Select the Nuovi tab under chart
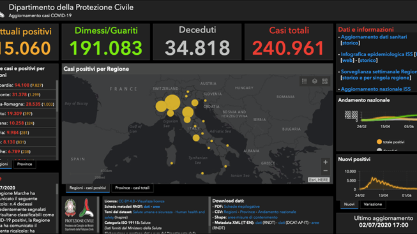The width and height of the screenshot is (417, 234). 349,204
